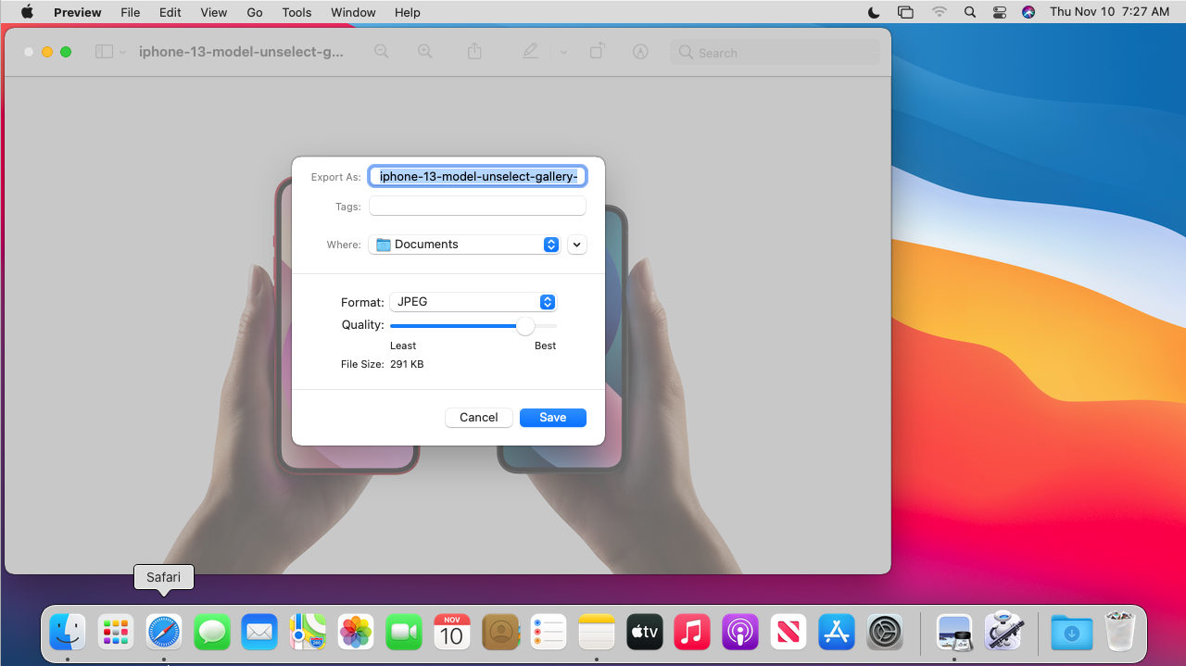The height and width of the screenshot is (666, 1186).
Task: Open Launchpad from the Dock
Action: pos(116,632)
